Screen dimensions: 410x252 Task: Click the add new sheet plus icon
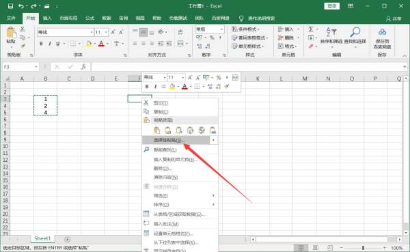click(67, 239)
